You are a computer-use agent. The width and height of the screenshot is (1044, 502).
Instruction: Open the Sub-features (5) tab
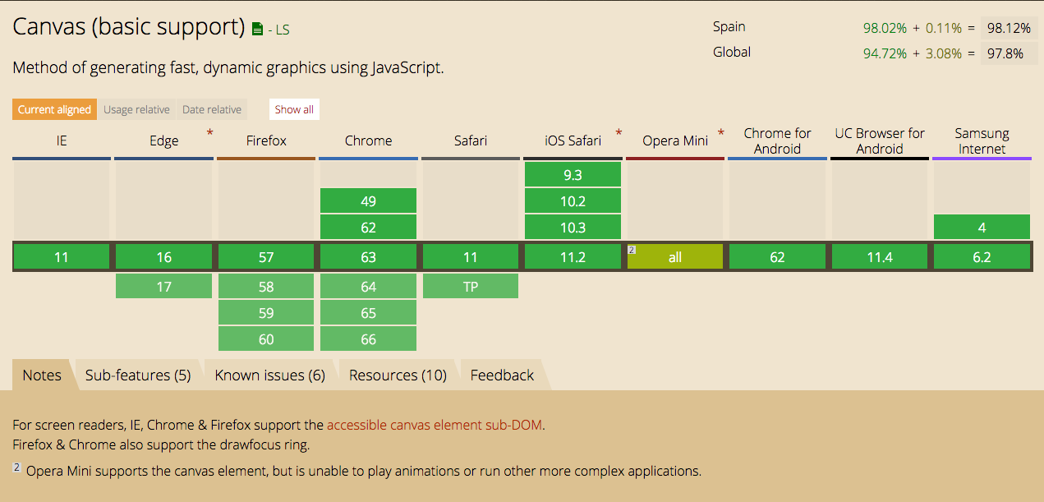(x=138, y=375)
